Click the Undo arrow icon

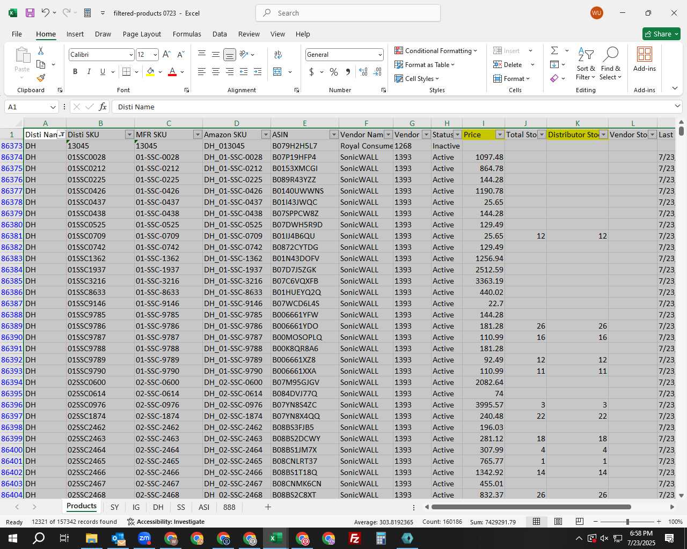(46, 13)
